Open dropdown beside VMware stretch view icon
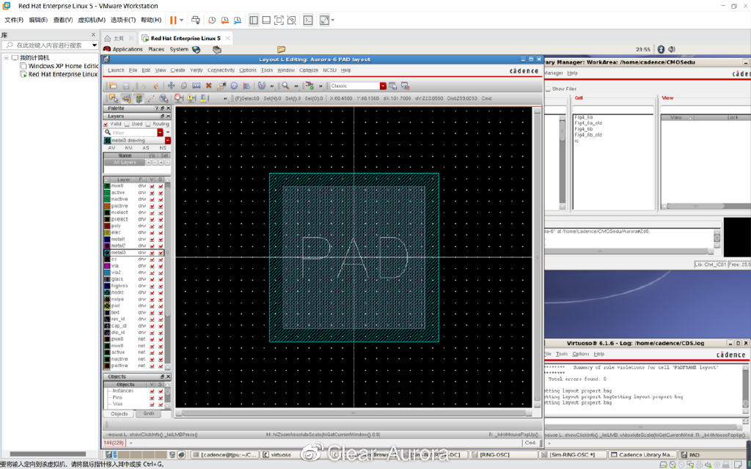This screenshot has width=751, height=469. (x=333, y=20)
